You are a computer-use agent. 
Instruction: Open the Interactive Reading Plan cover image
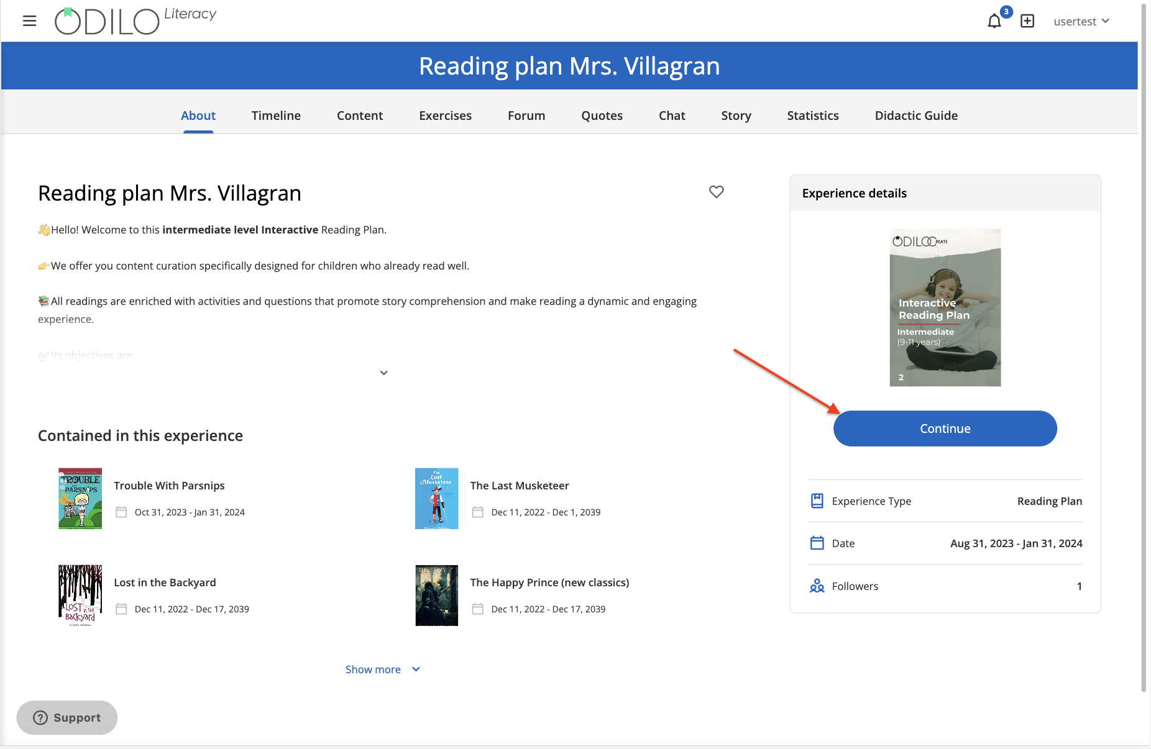click(945, 307)
